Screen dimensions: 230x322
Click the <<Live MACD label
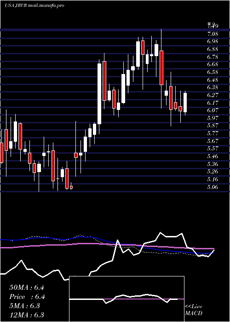coord(194,310)
